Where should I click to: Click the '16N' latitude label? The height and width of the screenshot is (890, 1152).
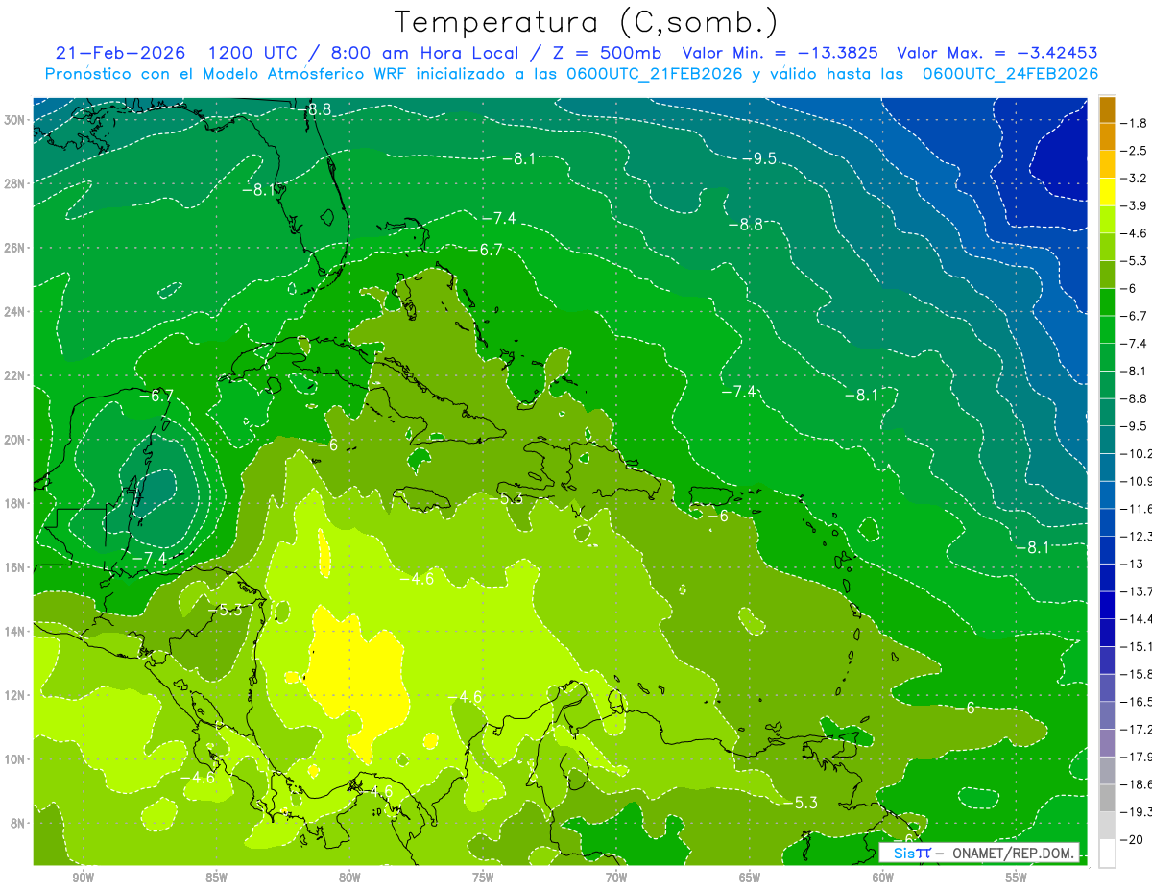coord(14,567)
